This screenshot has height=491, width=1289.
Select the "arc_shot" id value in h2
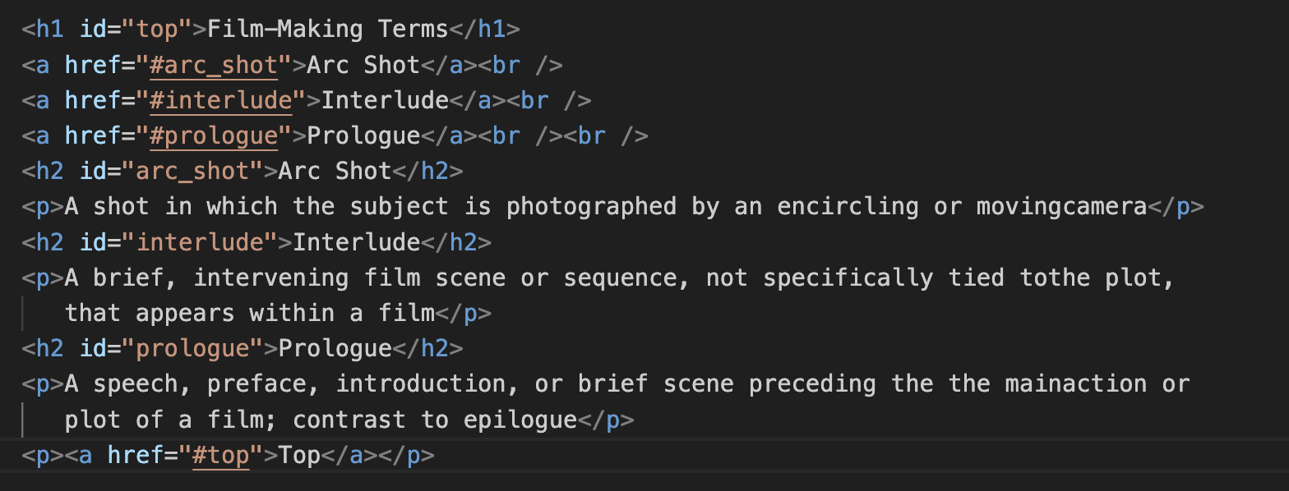coord(193,171)
